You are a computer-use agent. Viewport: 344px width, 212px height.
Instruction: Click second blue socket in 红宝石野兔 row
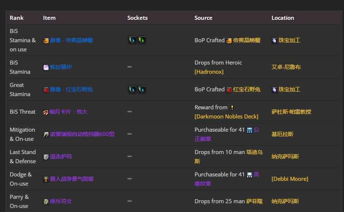tap(142, 89)
